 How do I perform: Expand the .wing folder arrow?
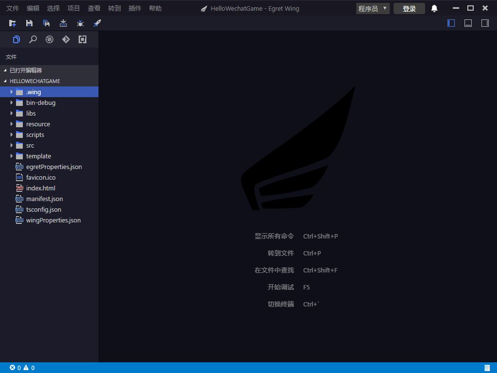(x=12, y=92)
